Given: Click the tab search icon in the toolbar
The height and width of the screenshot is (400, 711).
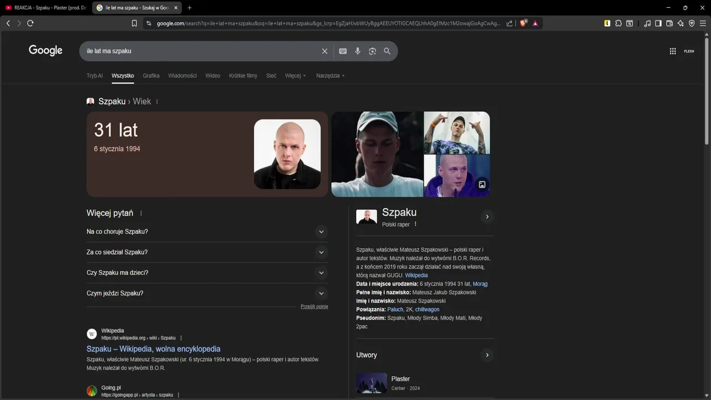Looking at the screenshot, I should [629, 23].
